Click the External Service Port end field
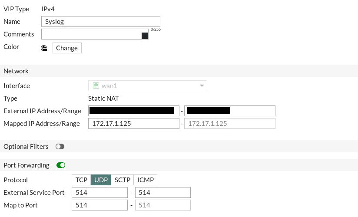358x217 pixels. tap(163, 193)
